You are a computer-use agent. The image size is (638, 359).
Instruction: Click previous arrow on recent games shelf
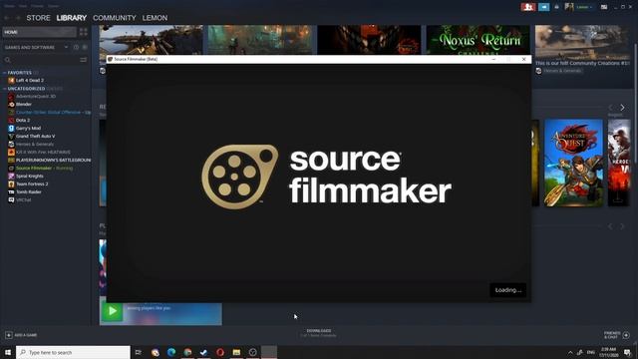(610, 108)
